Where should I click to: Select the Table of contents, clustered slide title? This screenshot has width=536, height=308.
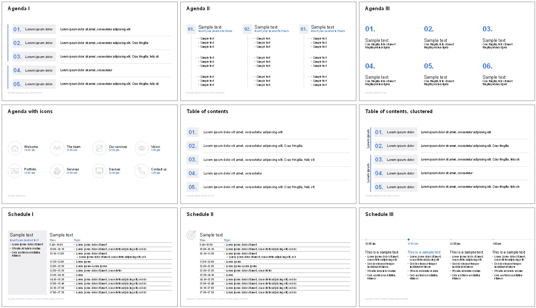tap(399, 111)
